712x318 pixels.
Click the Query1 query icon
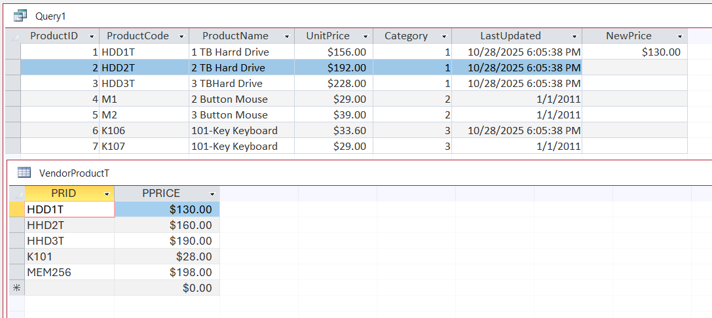coord(20,15)
